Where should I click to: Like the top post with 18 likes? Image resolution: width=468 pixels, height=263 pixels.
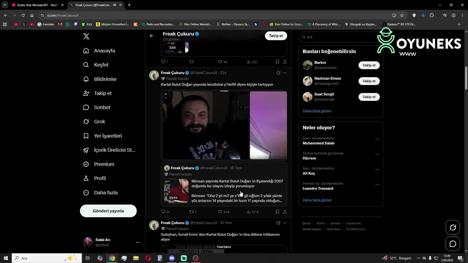(x=220, y=62)
